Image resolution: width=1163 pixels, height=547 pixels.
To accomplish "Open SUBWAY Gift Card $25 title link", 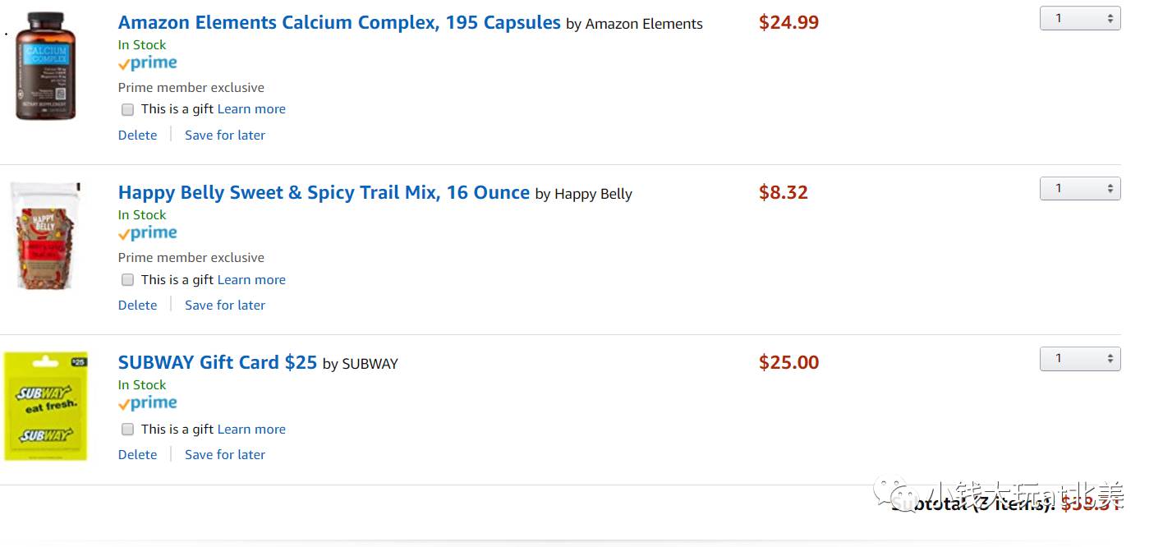I will pyautogui.click(x=218, y=363).
